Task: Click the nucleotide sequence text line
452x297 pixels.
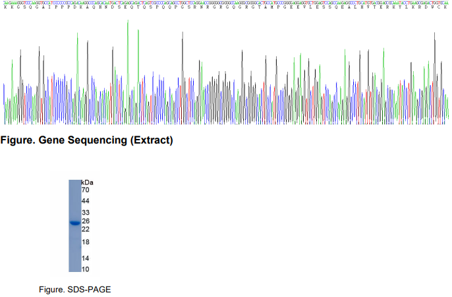Action: 225,3
